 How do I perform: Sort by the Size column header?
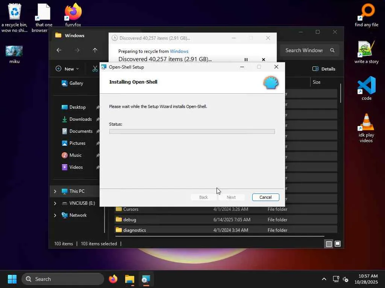click(317, 82)
